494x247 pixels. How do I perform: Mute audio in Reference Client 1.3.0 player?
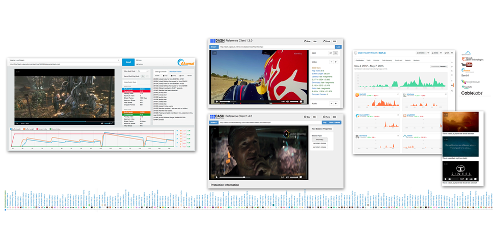pyautogui.click(x=288, y=101)
